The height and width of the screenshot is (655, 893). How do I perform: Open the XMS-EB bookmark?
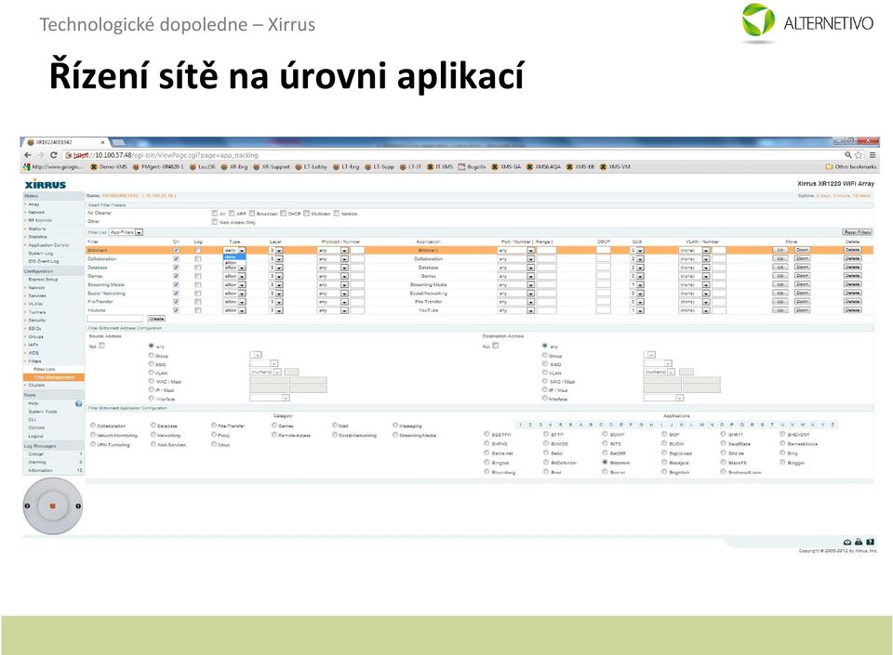tap(580, 167)
